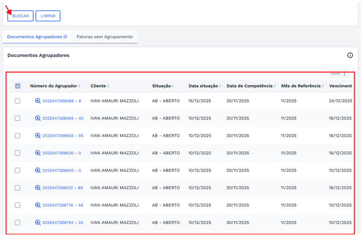The height and width of the screenshot is (238, 361).
Task: Select checkbox for row 2025547288630 - 0
Action: (17, 153)
